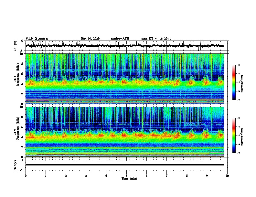Click the ch.2 "Frequency (kHz)" axis label

click(18, 128)
